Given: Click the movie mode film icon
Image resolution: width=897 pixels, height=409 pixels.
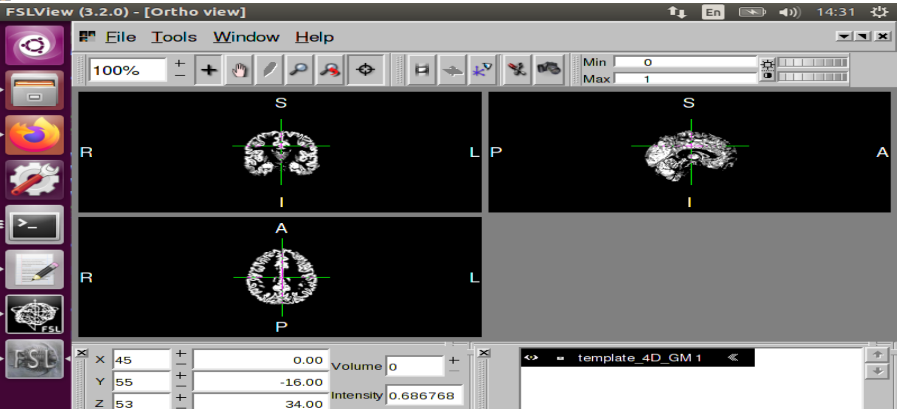Looking at the screenshot, I should (422, 70).
